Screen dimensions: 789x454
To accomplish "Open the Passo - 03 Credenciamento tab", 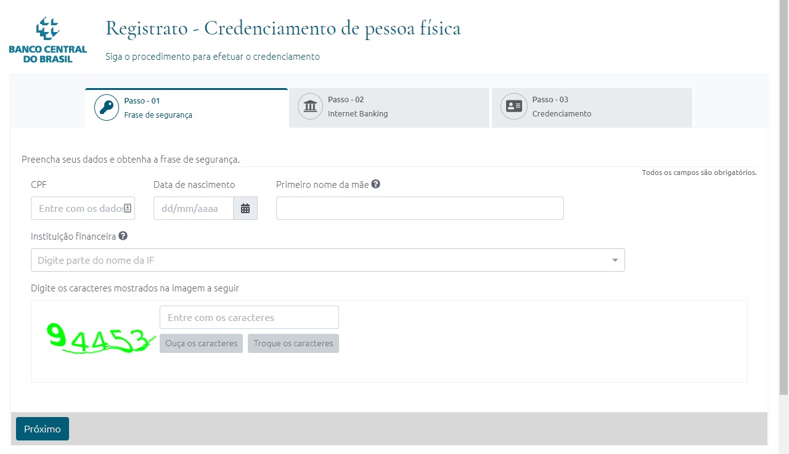I will click(x=592, y=107).
